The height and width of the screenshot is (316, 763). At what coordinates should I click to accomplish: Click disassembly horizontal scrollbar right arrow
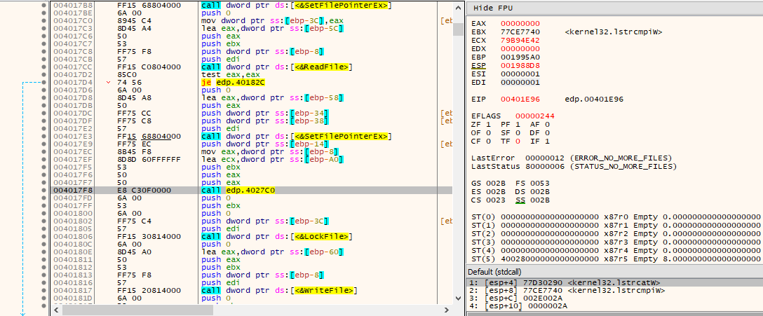(x=447, y=309)
